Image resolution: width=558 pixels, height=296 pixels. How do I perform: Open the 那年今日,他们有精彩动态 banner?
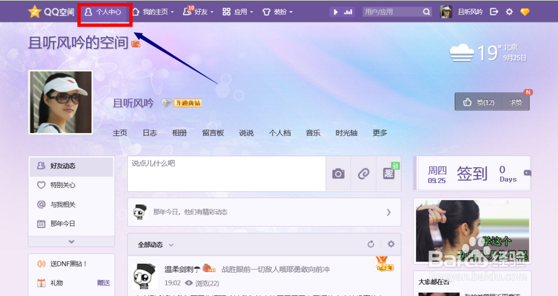coord(264,212)
